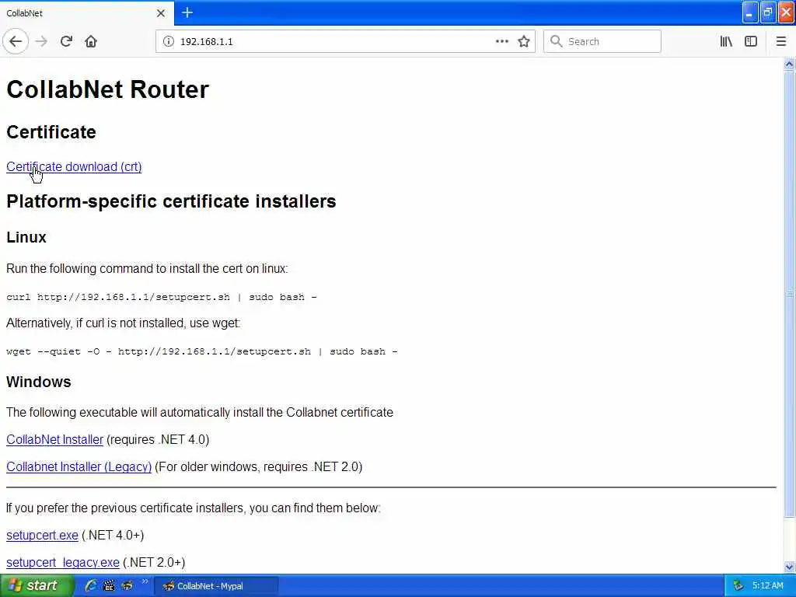The image size is (796, 597).
Task: Click the vertical scrollbar up arrow
Action: [x=790, y=64]
